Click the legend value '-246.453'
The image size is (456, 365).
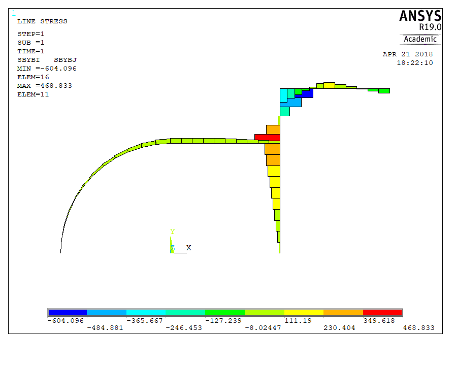coord(184,328)
